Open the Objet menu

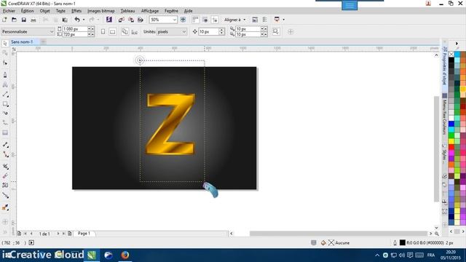pos(44,11)
